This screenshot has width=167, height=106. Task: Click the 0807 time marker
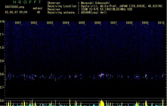tap(114, 23)
